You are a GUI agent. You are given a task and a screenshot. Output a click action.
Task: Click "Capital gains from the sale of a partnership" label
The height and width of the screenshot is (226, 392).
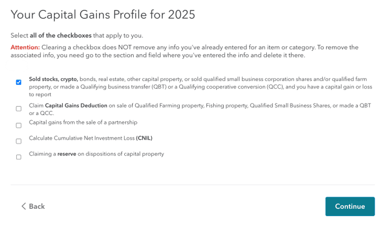(83, 122)
